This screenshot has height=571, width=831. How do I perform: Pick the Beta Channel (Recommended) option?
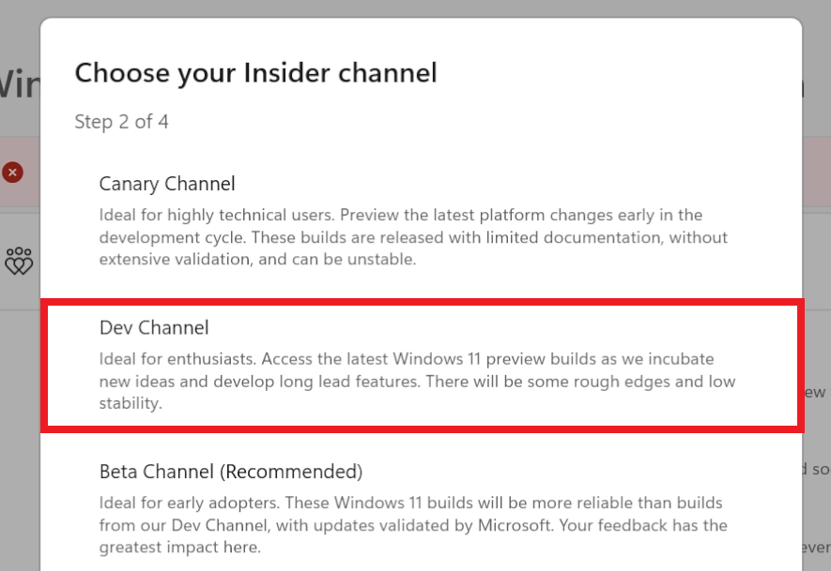click(x=231, y=471)
